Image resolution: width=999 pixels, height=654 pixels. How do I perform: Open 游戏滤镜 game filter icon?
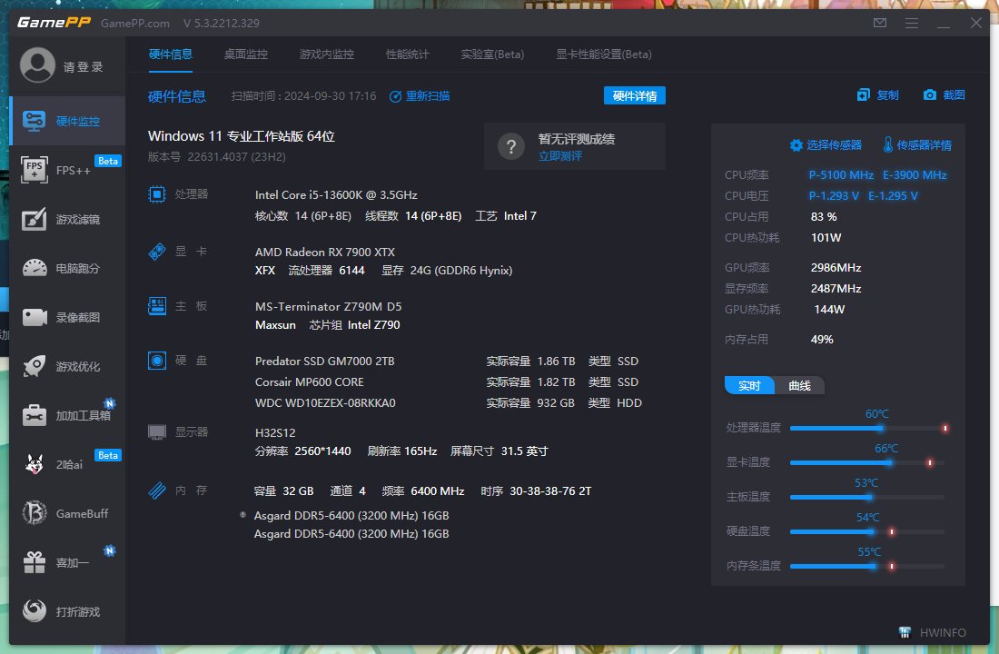[x=34, y=219]
